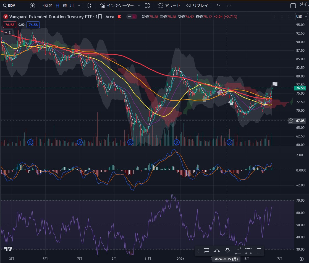
Task: Click the 0.0000 MACD axis label
Action: (301, 170)
